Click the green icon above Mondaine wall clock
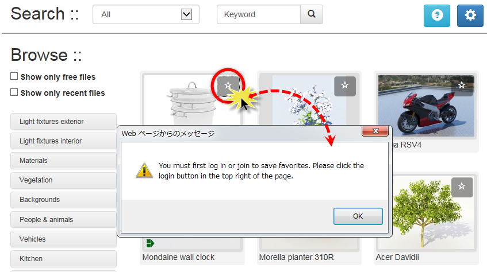The width and height of the screenshot is (487, 272). [150, 243]
